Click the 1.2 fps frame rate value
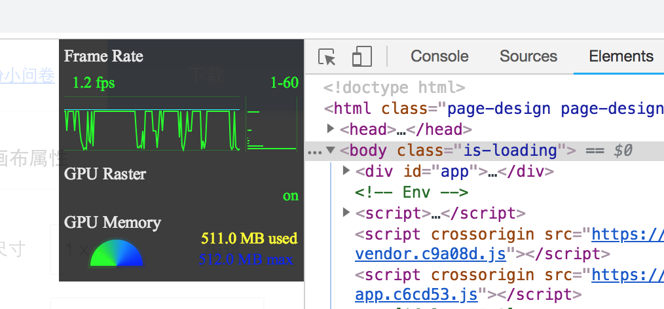This screenshot has height=309, width=664. [x=94, y=83]
